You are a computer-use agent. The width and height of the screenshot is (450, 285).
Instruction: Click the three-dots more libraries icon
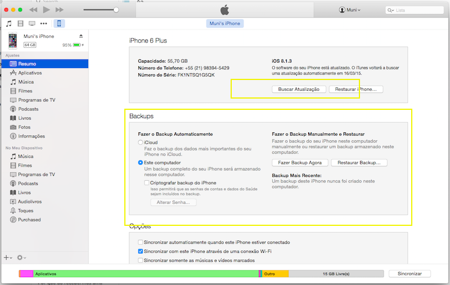coord(44,24)
